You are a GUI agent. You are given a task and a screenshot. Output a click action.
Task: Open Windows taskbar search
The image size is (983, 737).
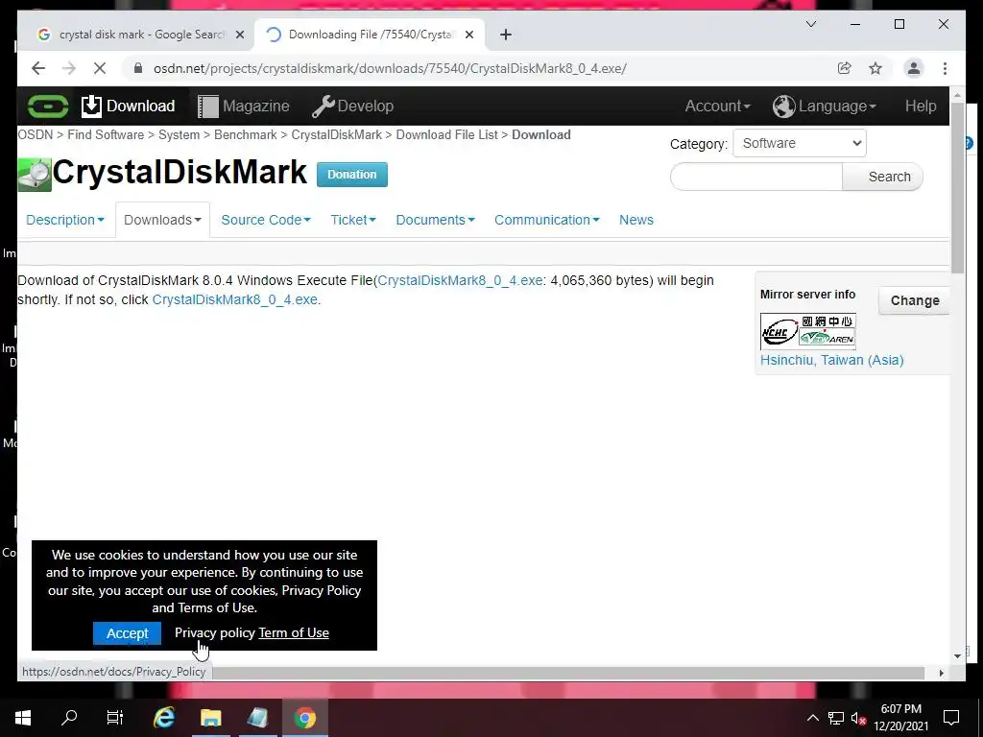[69, 718]
